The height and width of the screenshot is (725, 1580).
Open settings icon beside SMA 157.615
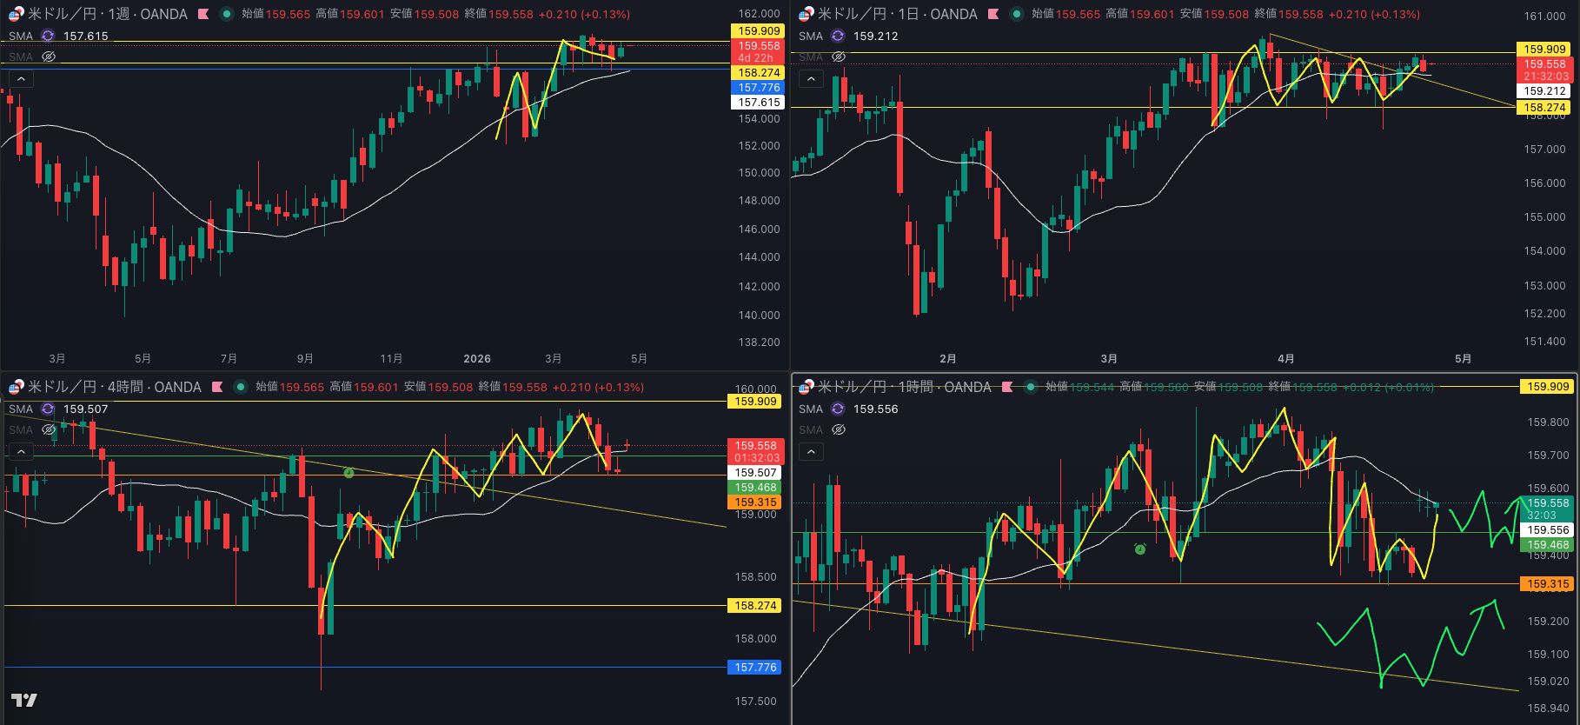tap(48, 36)
